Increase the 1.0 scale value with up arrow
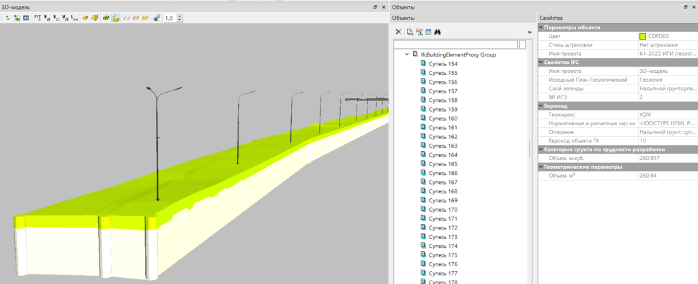Image resolution: width=698 pixels, height=284 pixels. click(x=179, y=16)
